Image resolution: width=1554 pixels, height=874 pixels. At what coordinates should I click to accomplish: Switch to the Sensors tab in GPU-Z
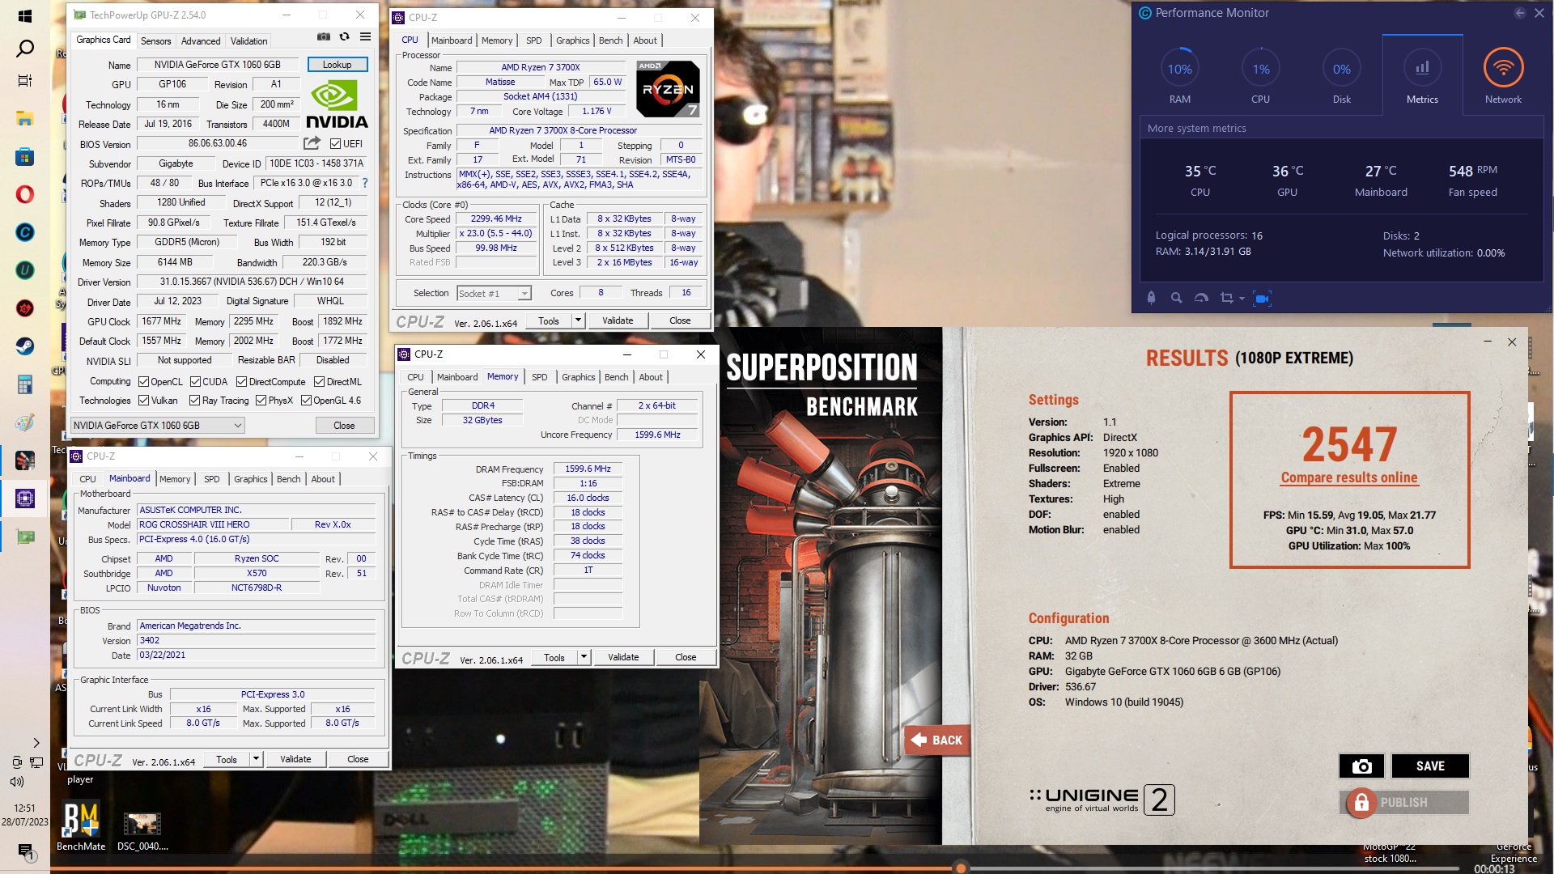[155, 40]
